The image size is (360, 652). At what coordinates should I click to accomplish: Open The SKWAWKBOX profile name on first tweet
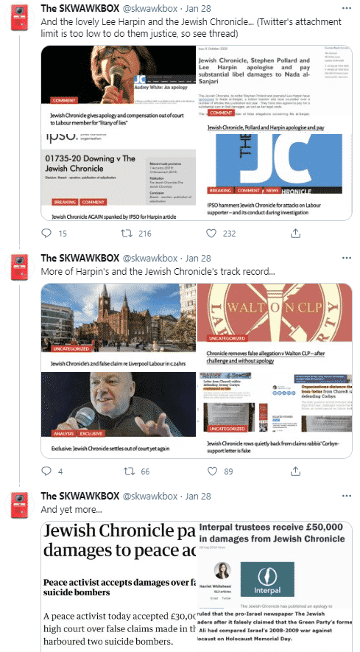pyautogui.click(x=80, y=8)
